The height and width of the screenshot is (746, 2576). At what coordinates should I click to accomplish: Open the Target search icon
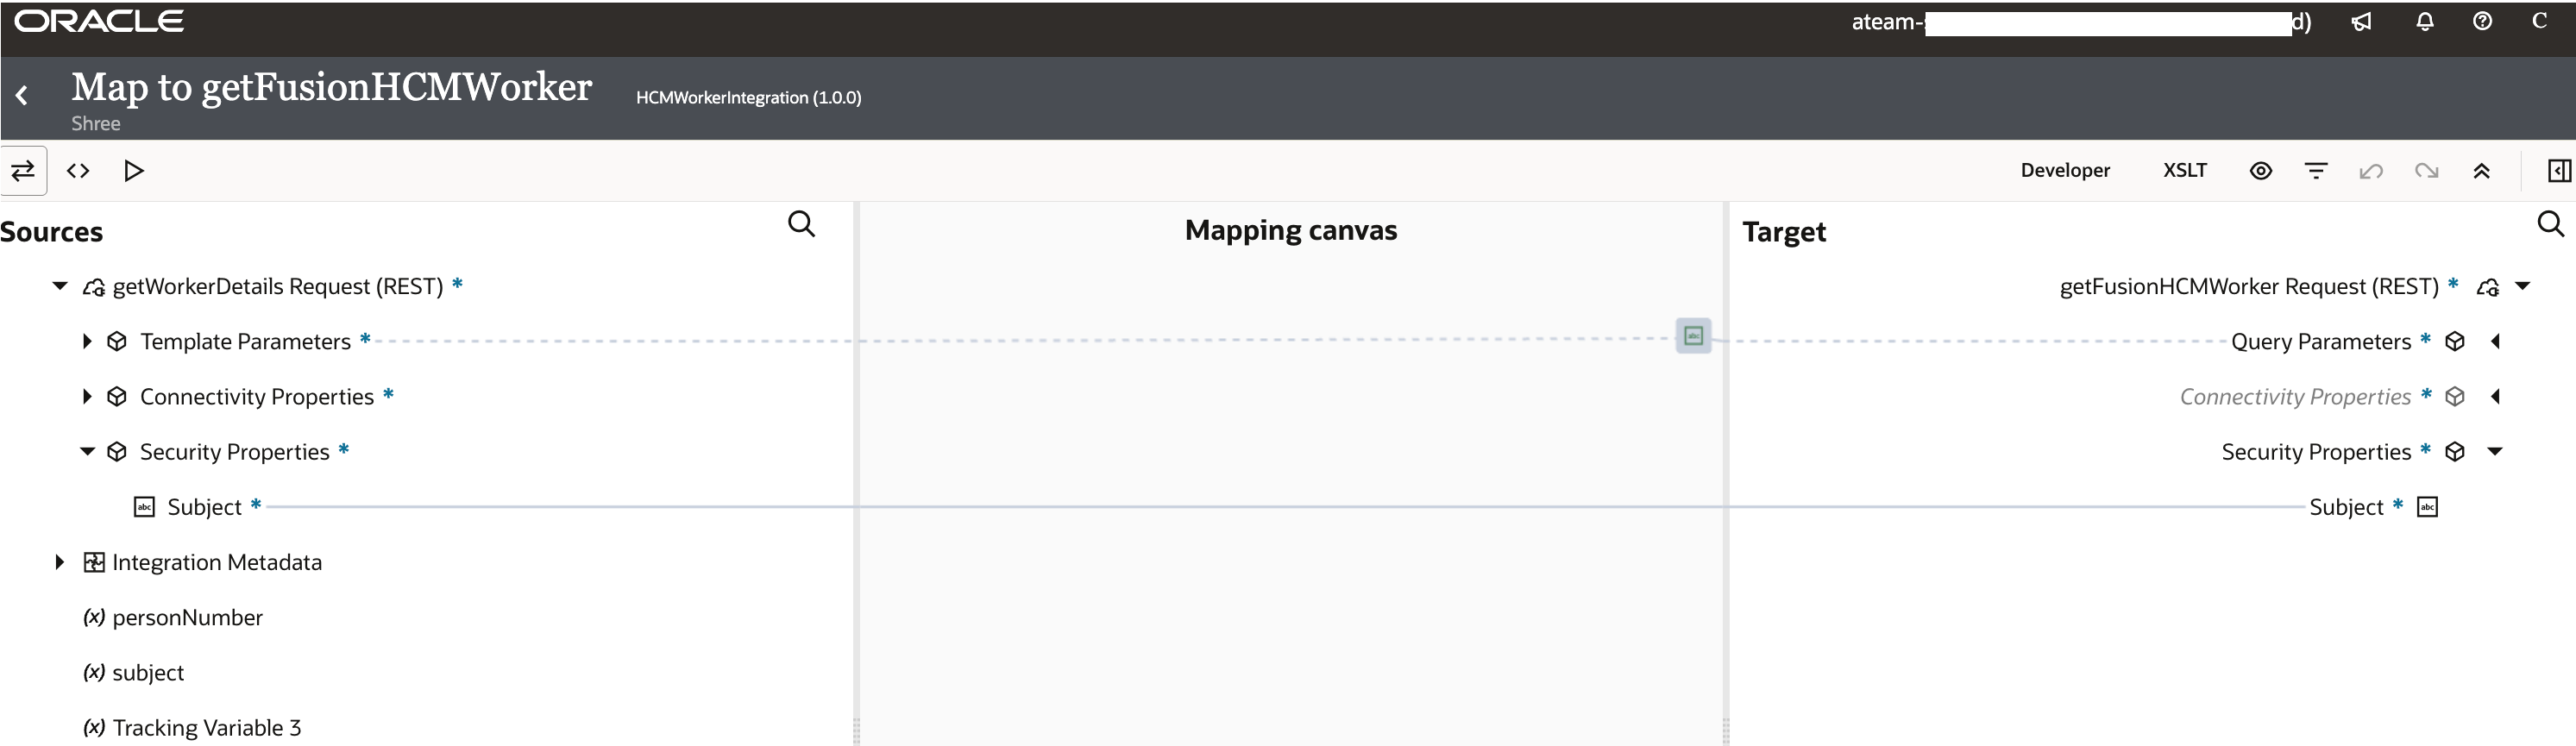[x=2551, y=223]
